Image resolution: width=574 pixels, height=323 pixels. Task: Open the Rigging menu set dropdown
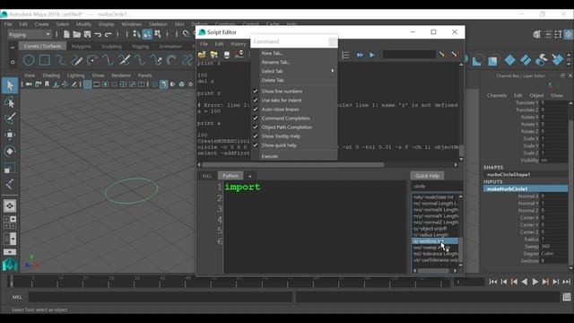tap(30, 34)
